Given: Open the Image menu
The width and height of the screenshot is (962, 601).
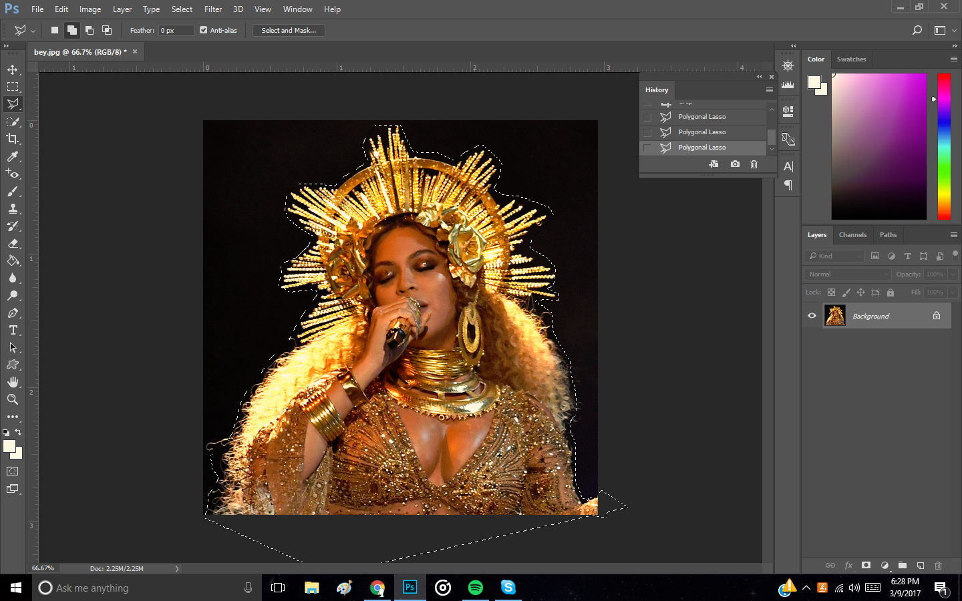Looking at the screenshot, I should [90, 9].
